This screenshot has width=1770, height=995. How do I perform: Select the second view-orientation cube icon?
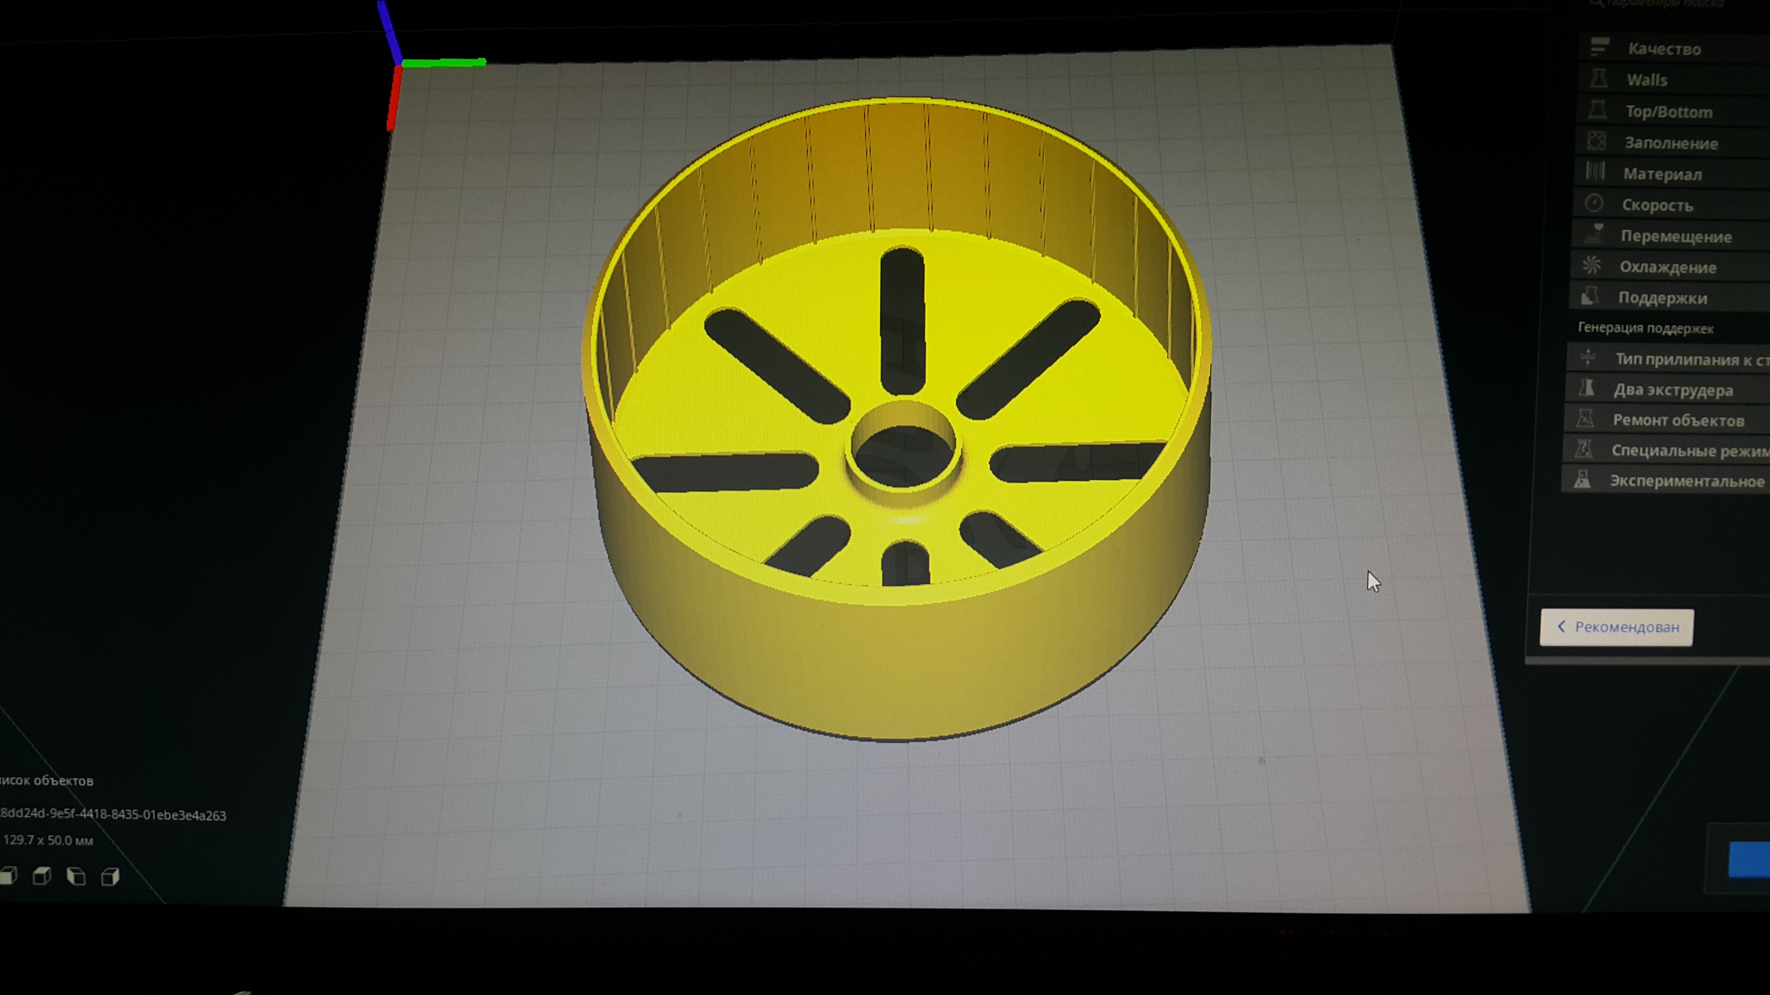42,875
